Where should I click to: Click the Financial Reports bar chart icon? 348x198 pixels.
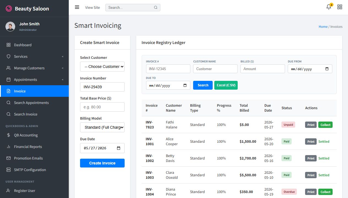tap(9, 147)
